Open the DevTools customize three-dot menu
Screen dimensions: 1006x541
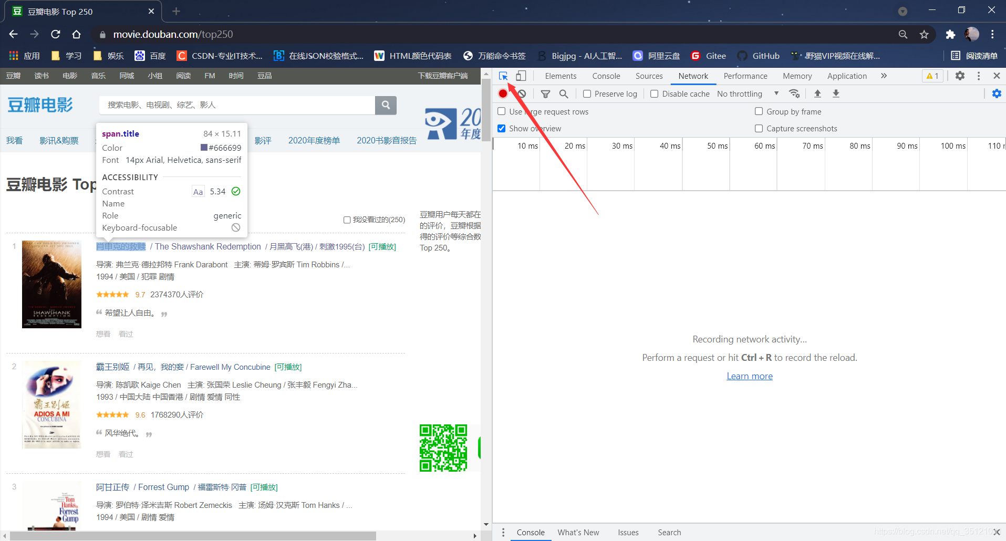[979, 76]
